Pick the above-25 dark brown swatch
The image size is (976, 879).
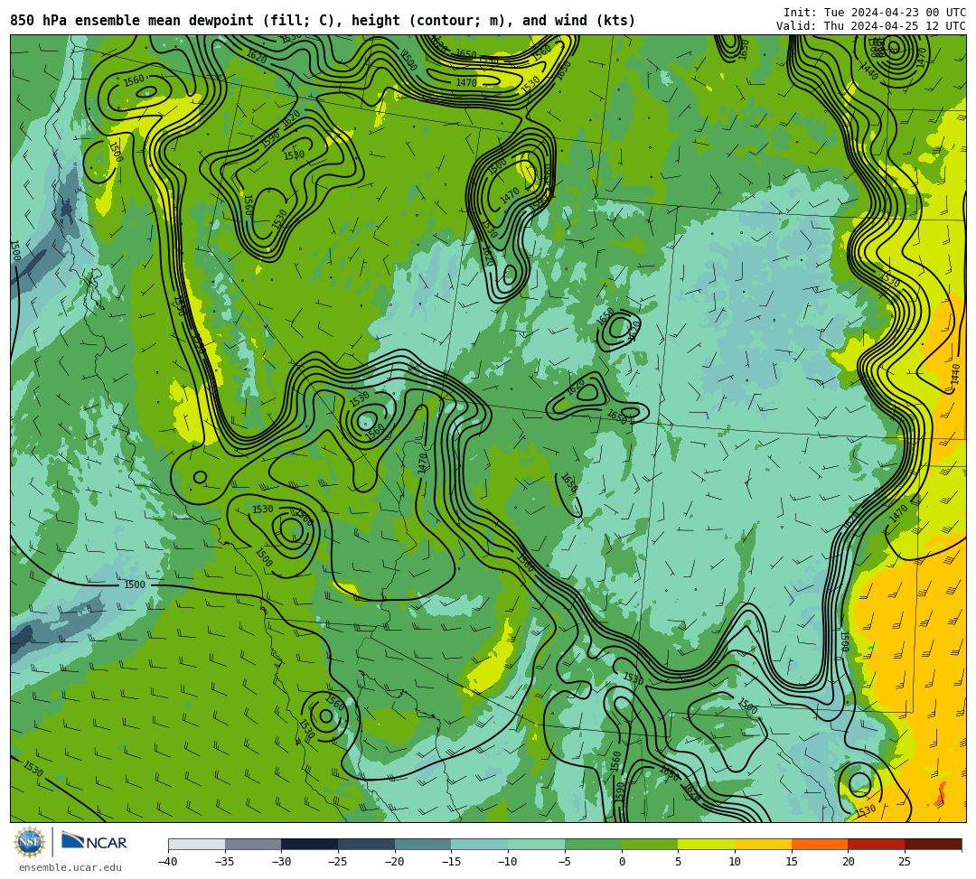click(x=933, y=844)
